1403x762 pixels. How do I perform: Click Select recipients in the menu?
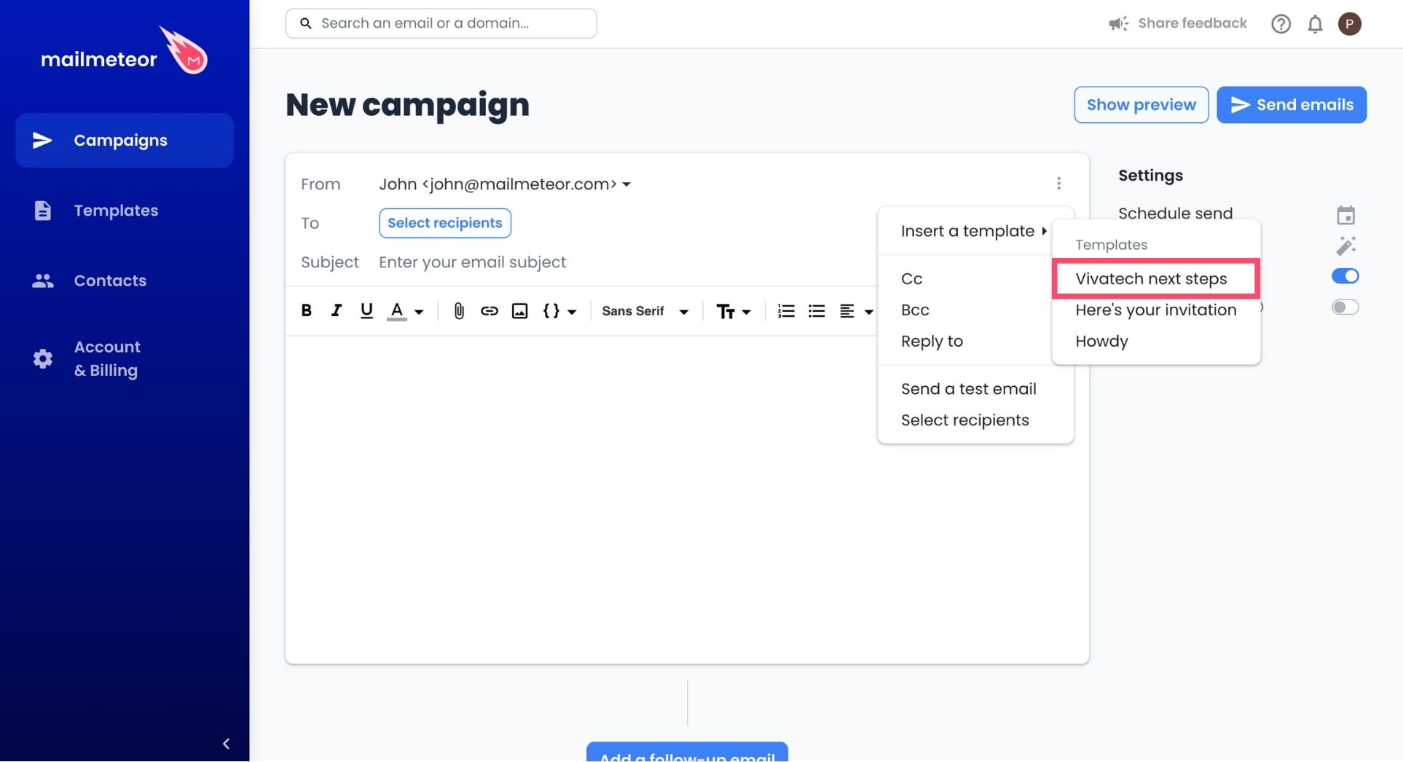[975, 420]
